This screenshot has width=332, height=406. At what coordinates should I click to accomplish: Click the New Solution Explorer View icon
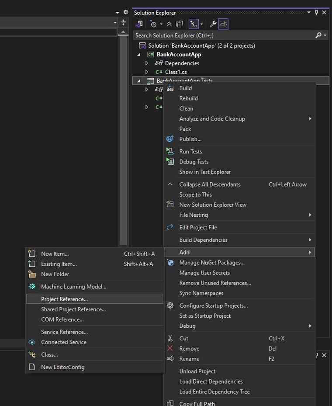click(170, 205)
